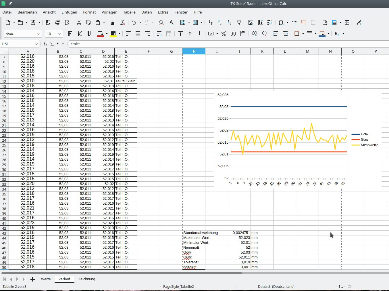Sort descending with the Z-A icon
Screen dimensions: 389x291
229,22
